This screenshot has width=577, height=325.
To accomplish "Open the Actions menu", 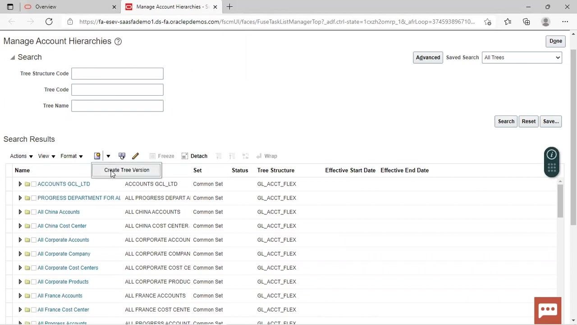I will [x=22, y=156].
